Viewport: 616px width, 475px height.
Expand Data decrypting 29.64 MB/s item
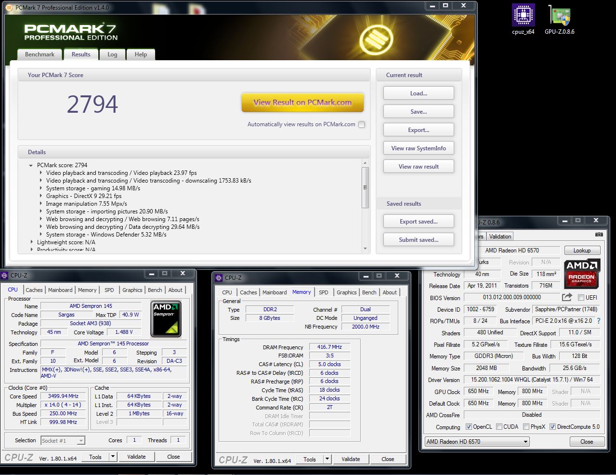pyautogui.click(x=41, y=227)
